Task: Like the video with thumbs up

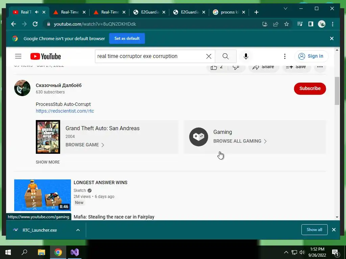Action: [x=217, y=67]
